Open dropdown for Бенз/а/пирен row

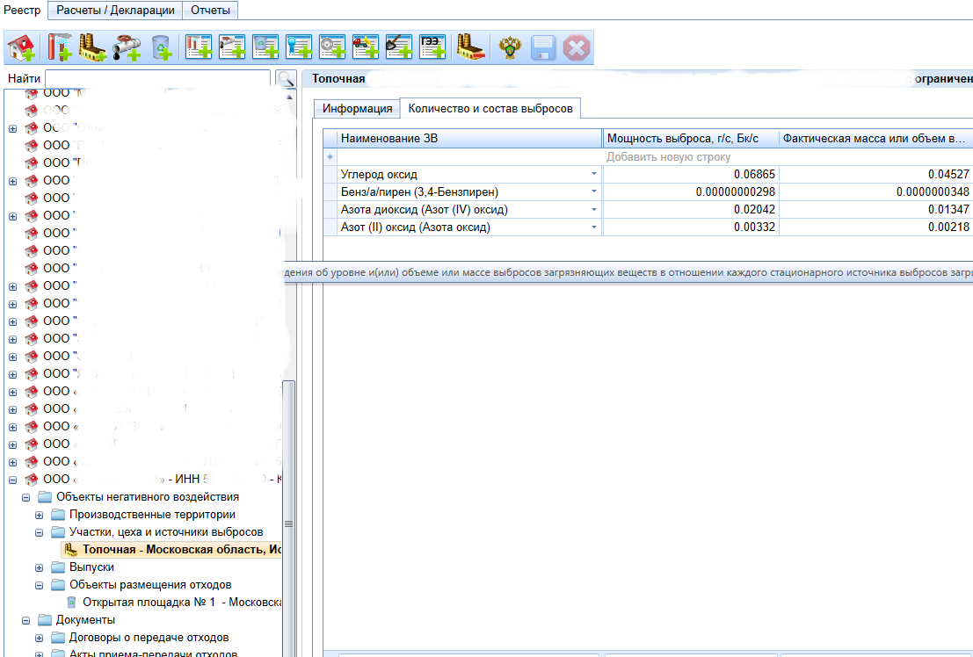pos(594,192)
